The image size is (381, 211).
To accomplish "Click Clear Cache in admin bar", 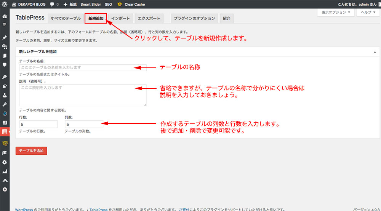I will [134, 4].
